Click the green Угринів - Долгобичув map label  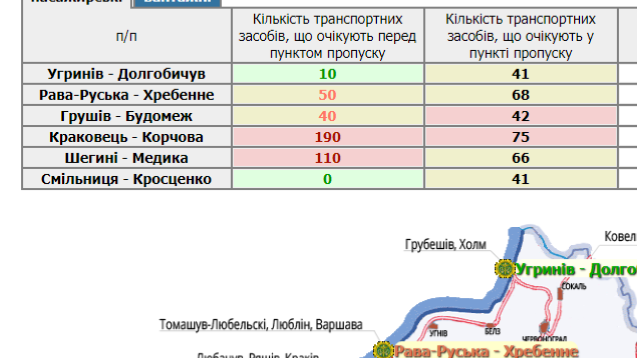point(576,270)
